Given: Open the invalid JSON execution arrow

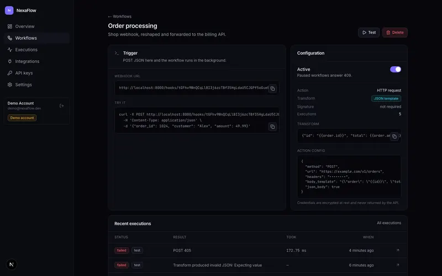Looking at the screenshot, I should [397, 265].
